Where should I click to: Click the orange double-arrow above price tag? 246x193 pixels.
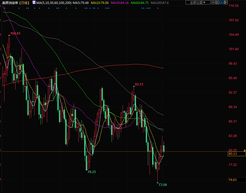point(244,150)
